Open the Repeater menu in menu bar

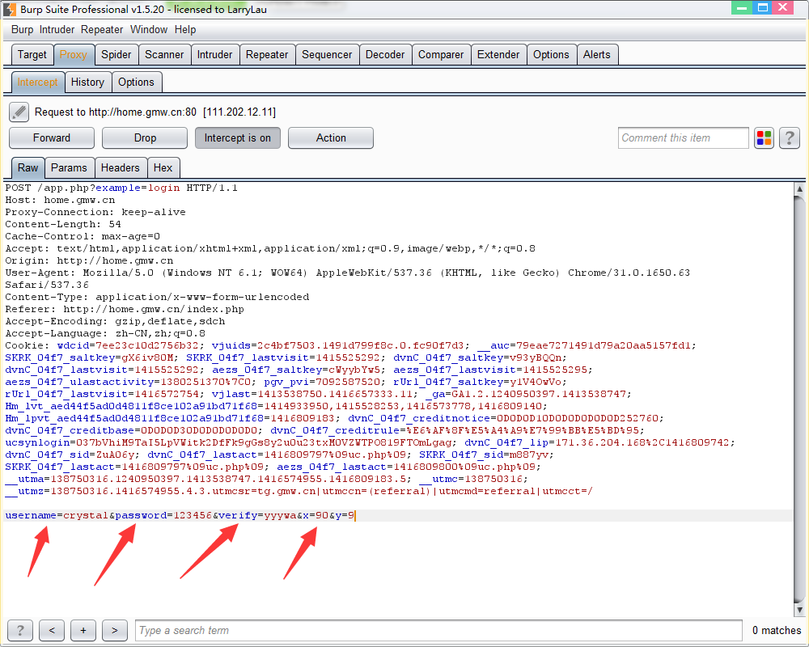pos(102,30)
